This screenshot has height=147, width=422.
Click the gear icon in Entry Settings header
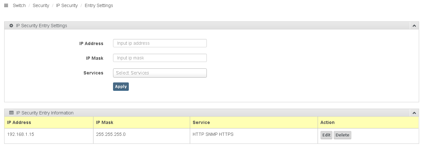point(11,26)
